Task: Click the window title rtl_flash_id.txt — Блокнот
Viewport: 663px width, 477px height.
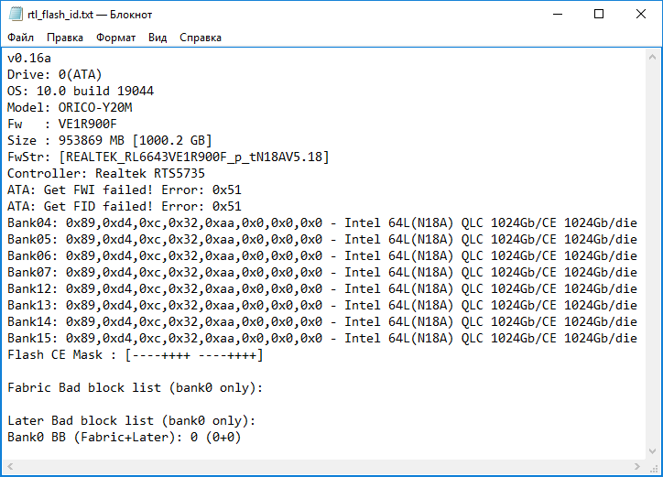Action: (90, 15)
